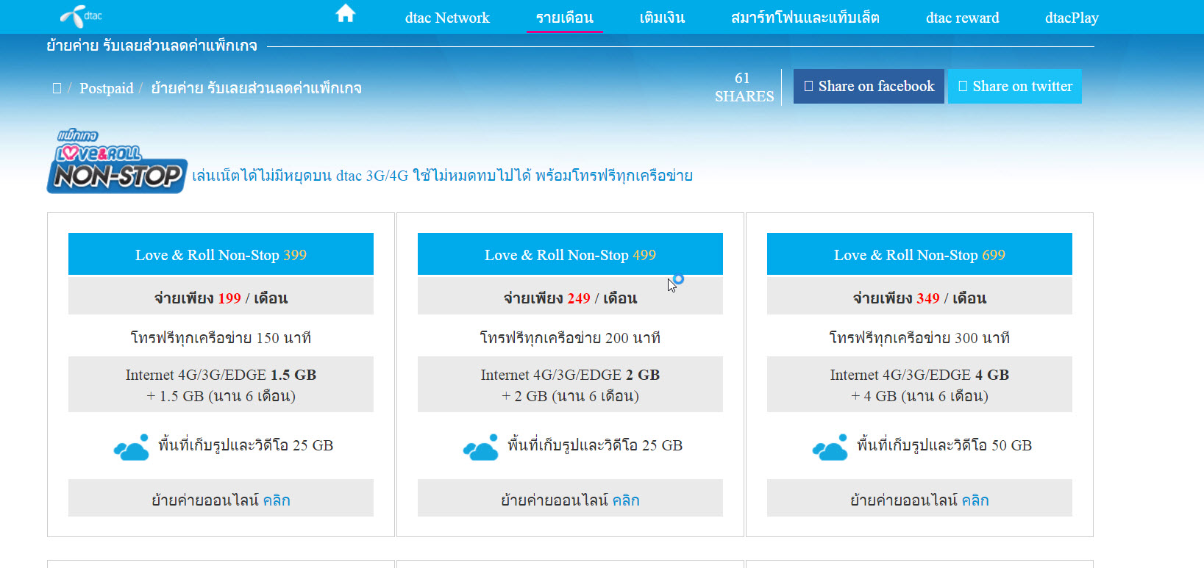Image resolution: width=1204 pixels, height=568 pixels.
Task: Click the คลิก link for the 399 package
Action: 277,500
